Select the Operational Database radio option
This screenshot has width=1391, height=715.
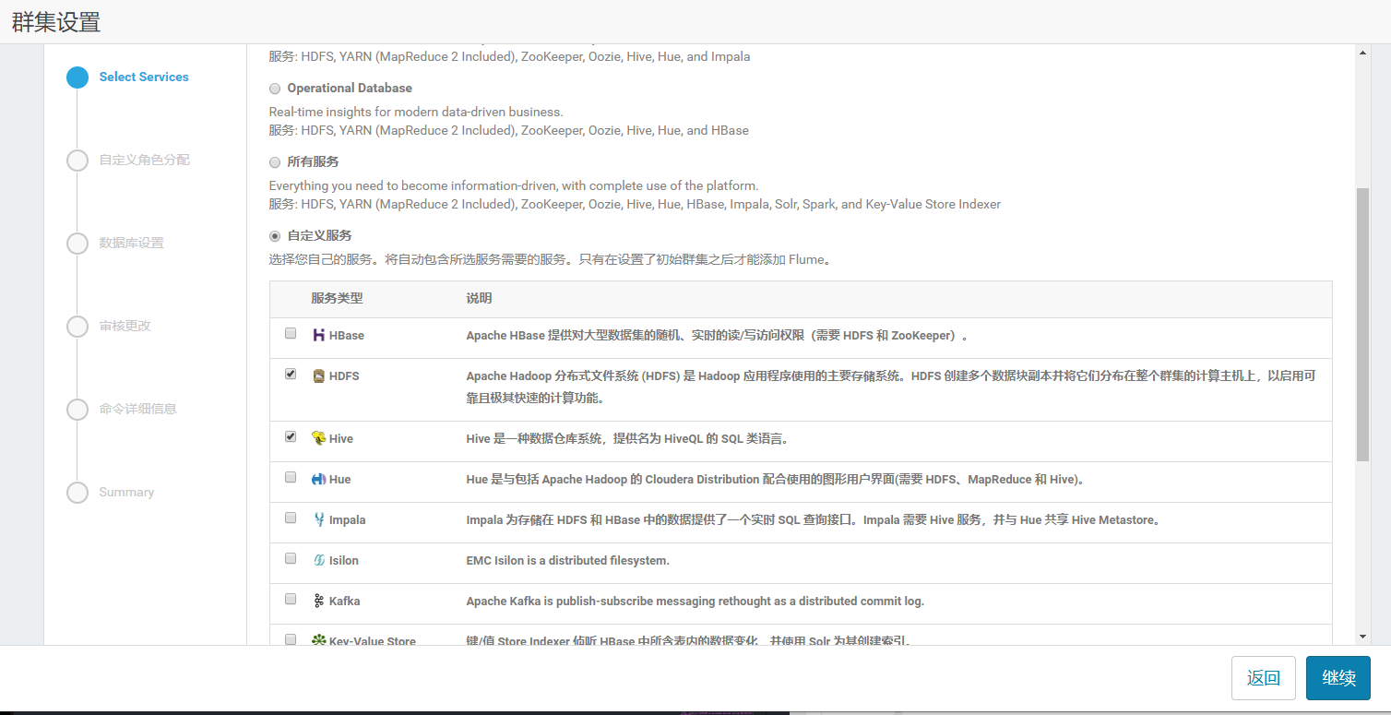275,89
